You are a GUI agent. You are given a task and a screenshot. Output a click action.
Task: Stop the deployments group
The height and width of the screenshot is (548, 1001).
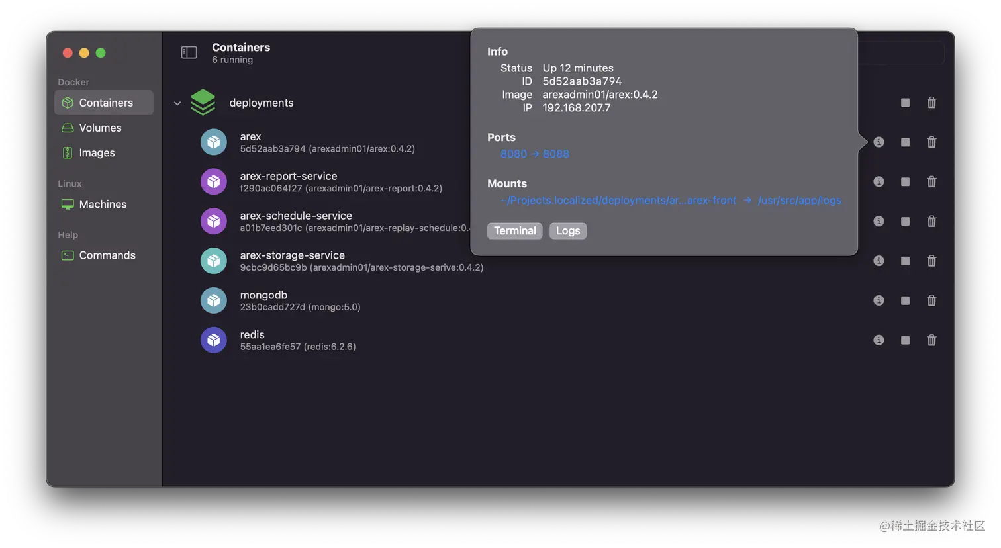pyautogui.click(x=905, y=103)
